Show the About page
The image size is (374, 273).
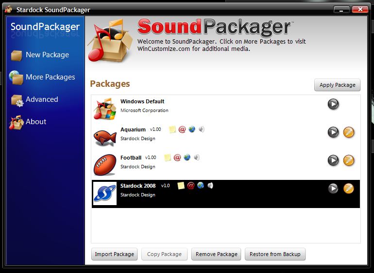point(36,122)
